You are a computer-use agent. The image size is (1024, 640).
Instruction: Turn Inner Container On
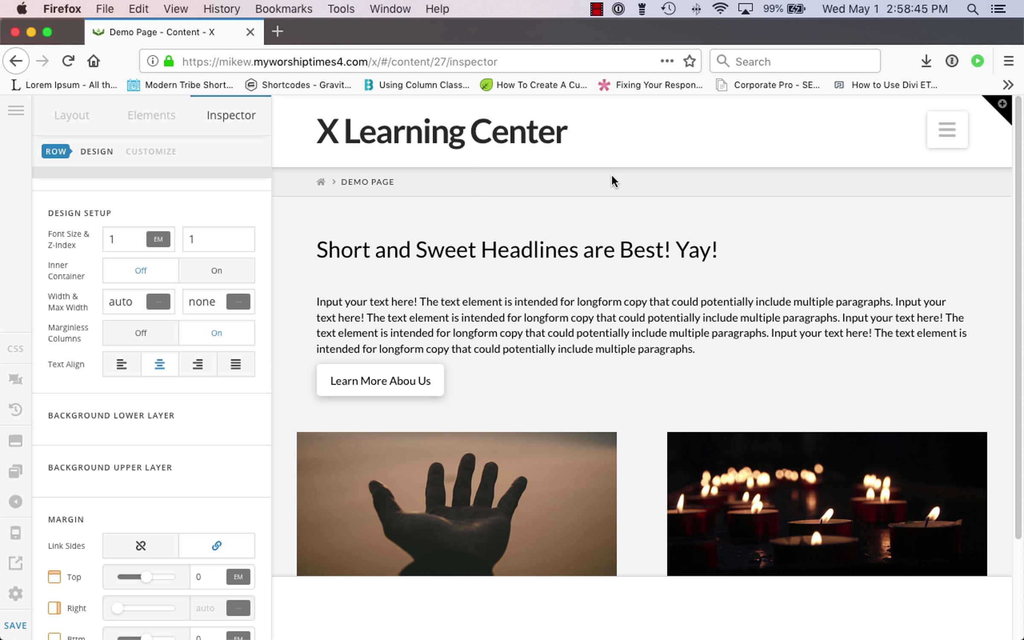pyautogui.click(x=216, y=271)
